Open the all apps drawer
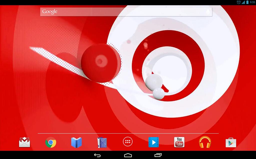 [x=128, y=142]
